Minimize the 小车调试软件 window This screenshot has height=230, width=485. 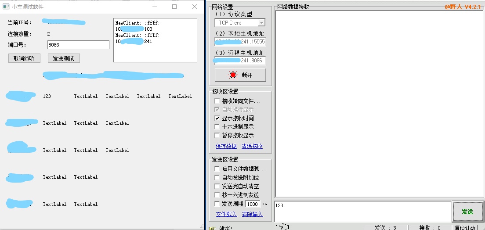pyautogui.click(x=154, y=7)
